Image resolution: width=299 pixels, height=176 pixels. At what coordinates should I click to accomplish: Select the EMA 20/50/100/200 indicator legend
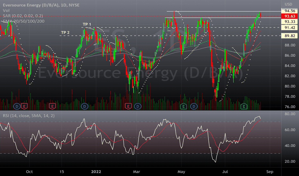24,21
